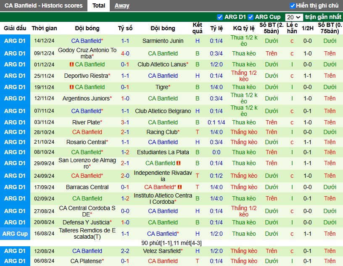Screen dimensions: 343x266
Task: Click red card icon beside CA Banfield on 17/09/24
Action: [x=180, y=187]
